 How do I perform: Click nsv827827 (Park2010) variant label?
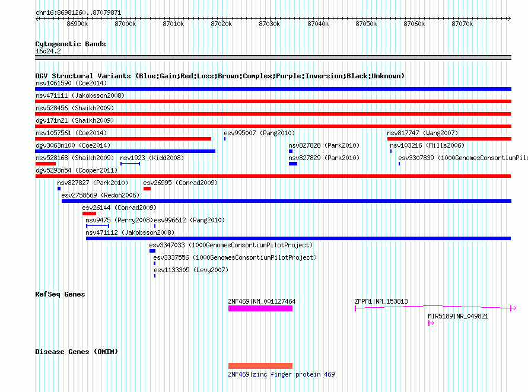[93, 183]
